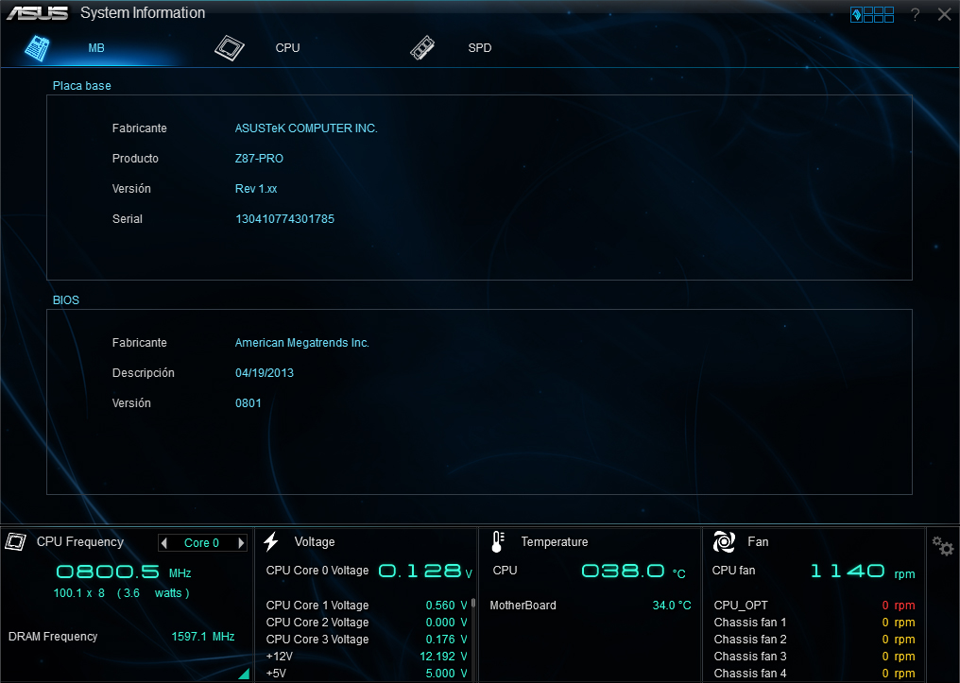
Task: Close the System Information window
Action: pyautogui.click(x=945, y=14)
